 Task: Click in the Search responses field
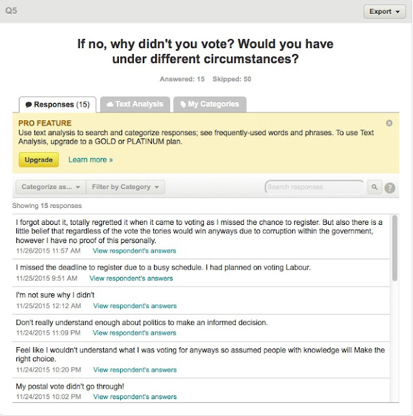(x=314, y=187)
